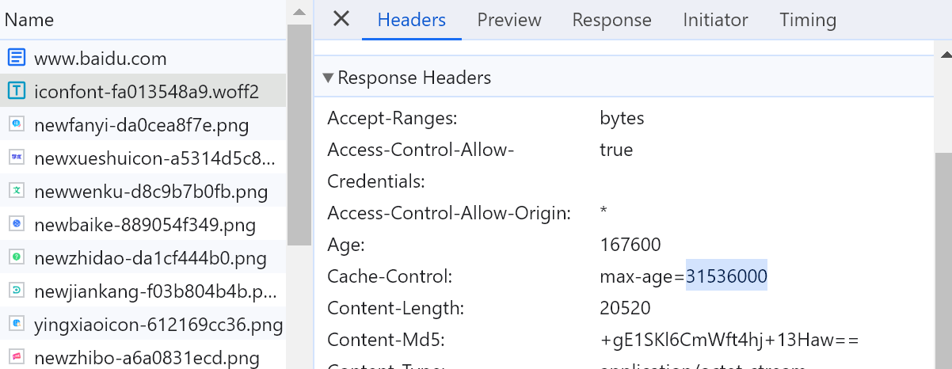952x369 pixels.
Task: Click the Headers tab
Action: 411,20
